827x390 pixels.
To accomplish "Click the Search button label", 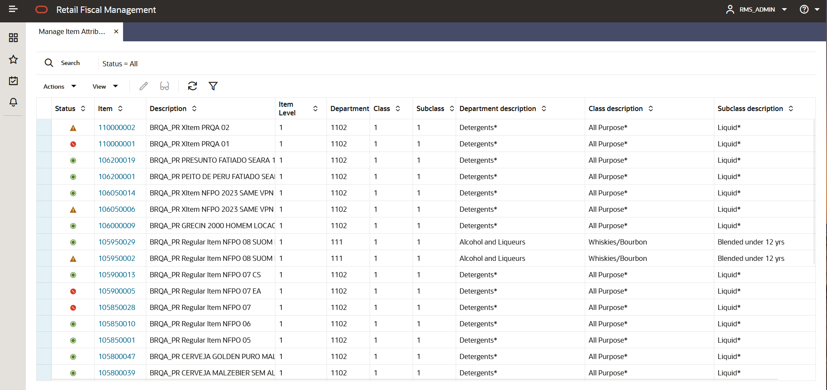I will [70, 63].
